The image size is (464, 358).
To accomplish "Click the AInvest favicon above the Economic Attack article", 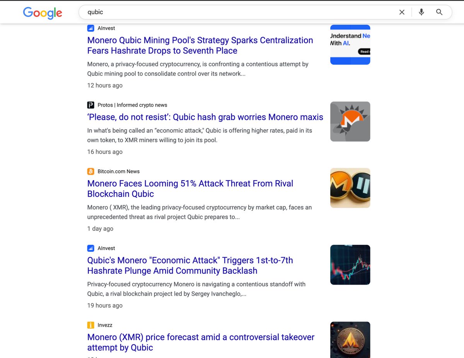I will (91, 248).
